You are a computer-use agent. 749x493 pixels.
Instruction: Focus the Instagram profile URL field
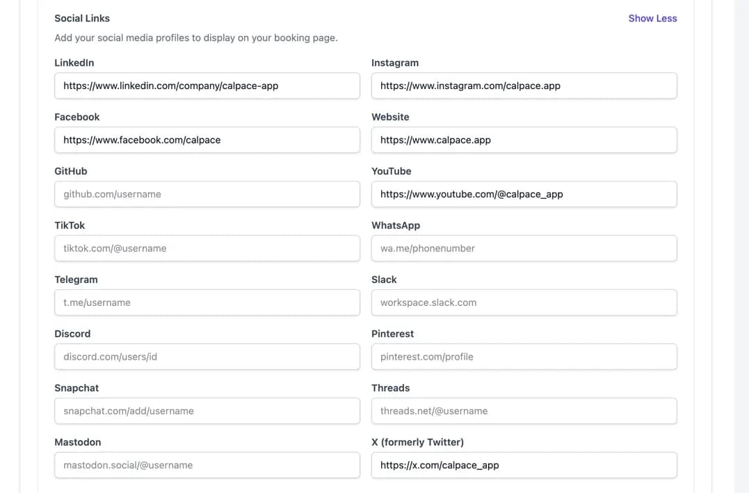pos(524,86)
